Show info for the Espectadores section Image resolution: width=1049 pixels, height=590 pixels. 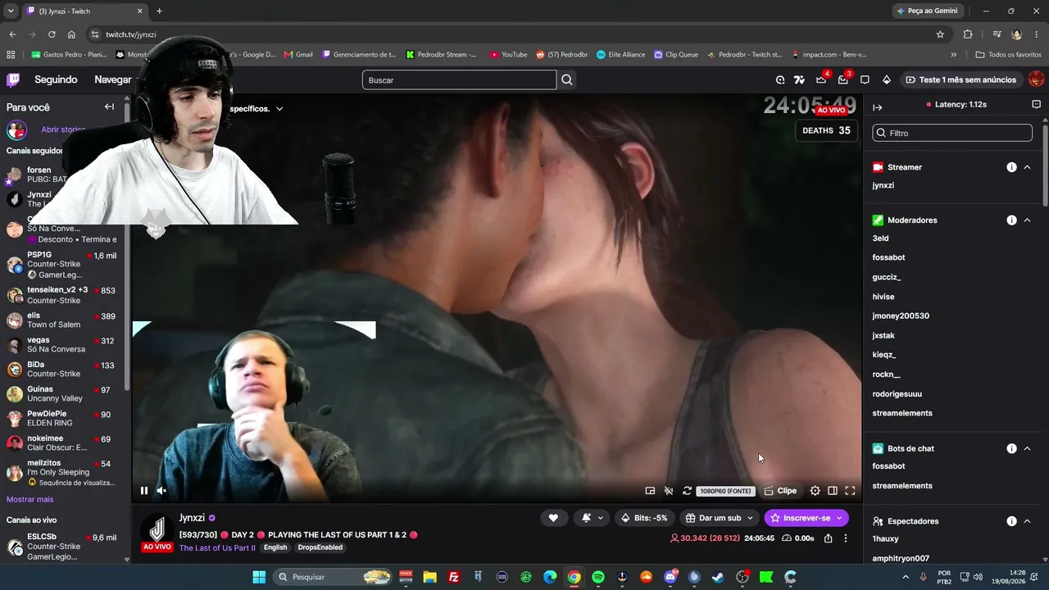click(x=1011, y=521)
